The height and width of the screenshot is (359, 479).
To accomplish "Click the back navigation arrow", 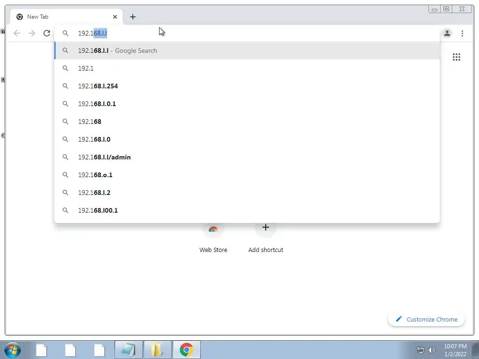I will (17, 33).
